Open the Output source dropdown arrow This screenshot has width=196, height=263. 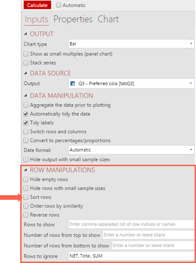click(191, 83)
